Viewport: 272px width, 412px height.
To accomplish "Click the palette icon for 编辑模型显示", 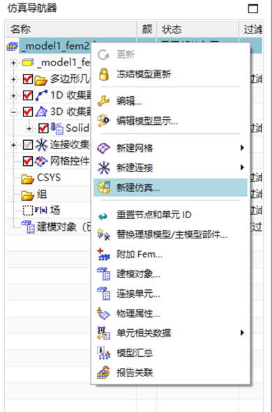I will pyautogui.click(x=103, y=121).
